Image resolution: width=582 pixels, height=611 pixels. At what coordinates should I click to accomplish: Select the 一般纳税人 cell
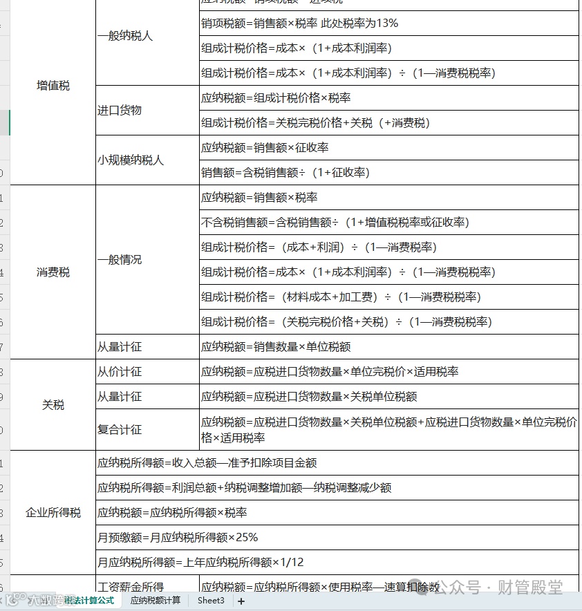coord(148,36)
